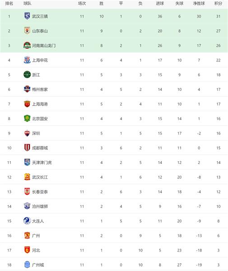The height and width of the screenshot is (271, 228).
Task: Click the 排名 column header
Action: (9, 3)
